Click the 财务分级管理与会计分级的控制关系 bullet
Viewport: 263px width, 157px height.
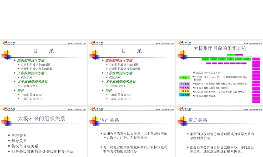click(42, 152)
